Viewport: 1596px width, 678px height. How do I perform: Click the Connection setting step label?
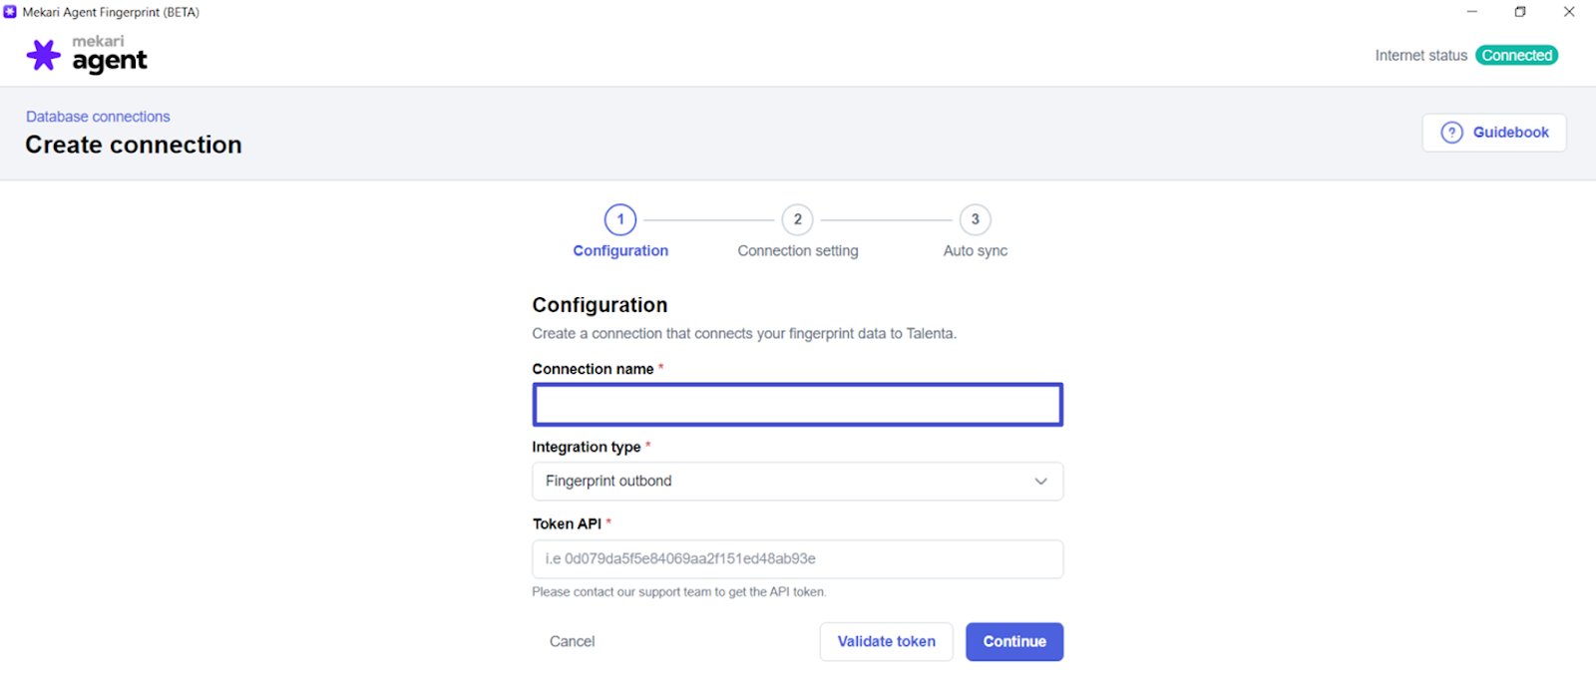(798, 251)
